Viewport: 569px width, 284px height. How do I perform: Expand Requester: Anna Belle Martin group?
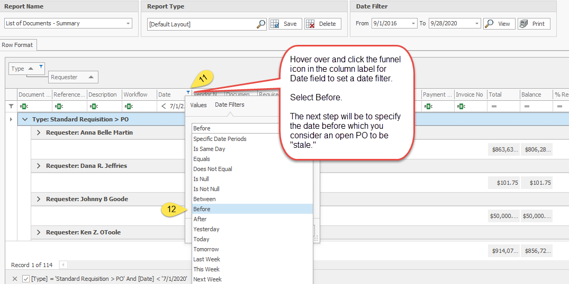(39, 132)
